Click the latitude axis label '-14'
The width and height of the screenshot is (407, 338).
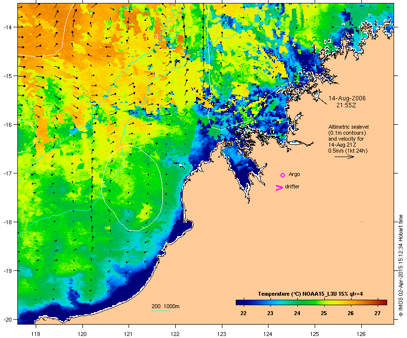(x=7, y=27)
